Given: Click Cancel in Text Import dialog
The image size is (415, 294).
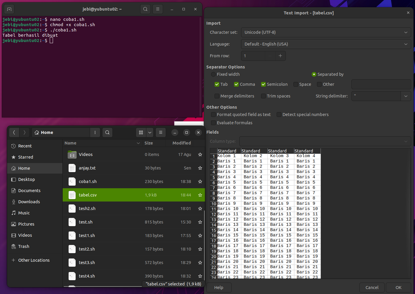Looking at the screenshot, I should point(372,288).
